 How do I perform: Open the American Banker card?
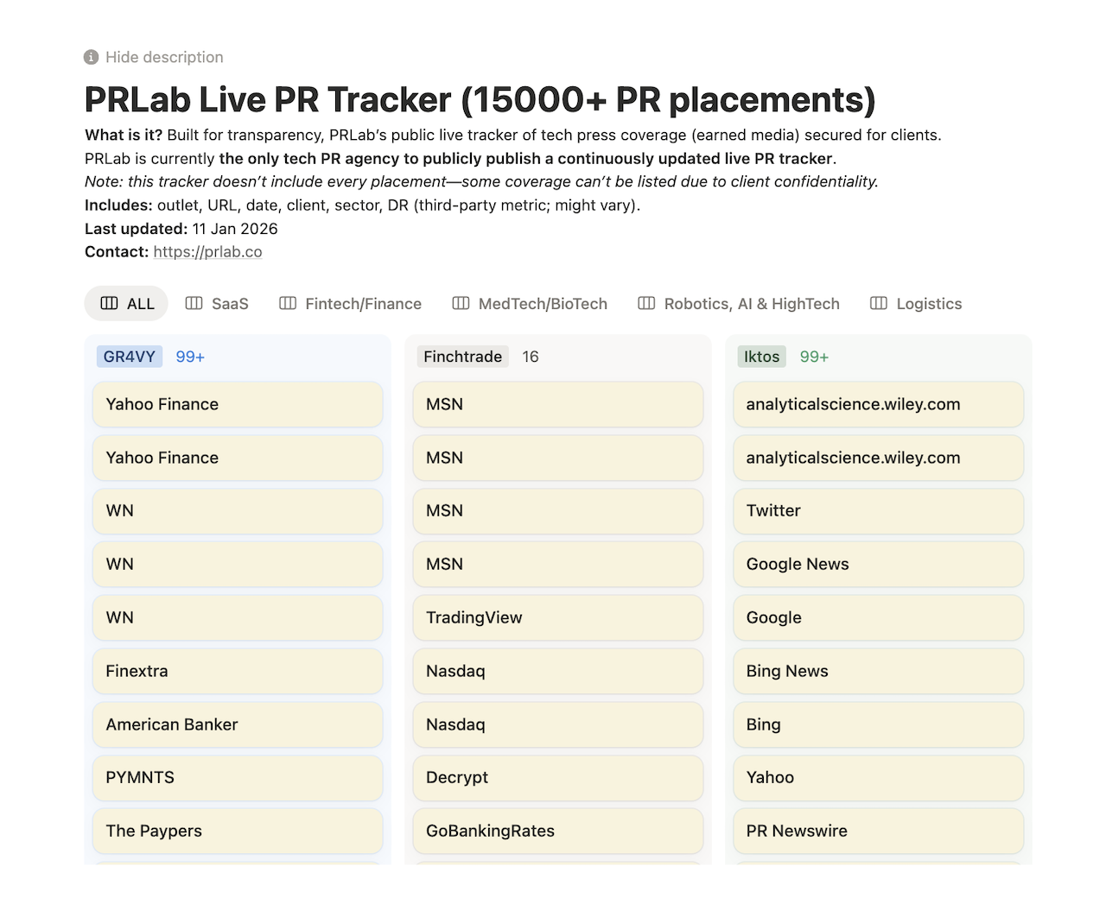pyautogui.click(x=238, y=724)
